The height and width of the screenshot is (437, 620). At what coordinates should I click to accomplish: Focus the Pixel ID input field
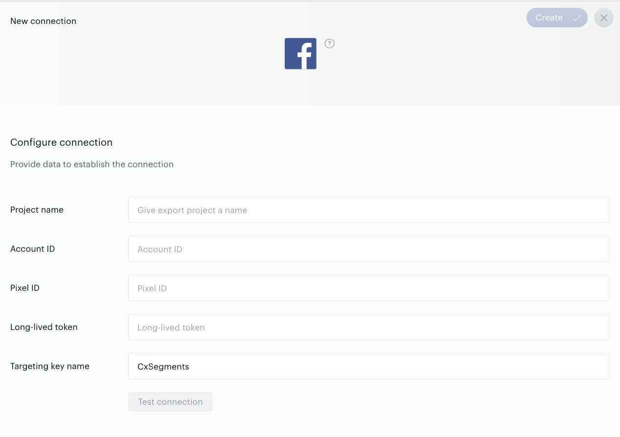369,288
